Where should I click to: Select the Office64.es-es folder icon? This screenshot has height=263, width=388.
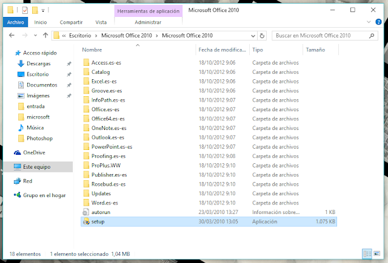tap(86, 119)
